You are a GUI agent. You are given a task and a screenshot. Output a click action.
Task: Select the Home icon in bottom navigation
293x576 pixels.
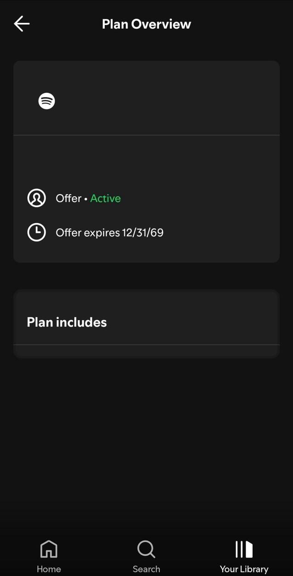[49, 548]
